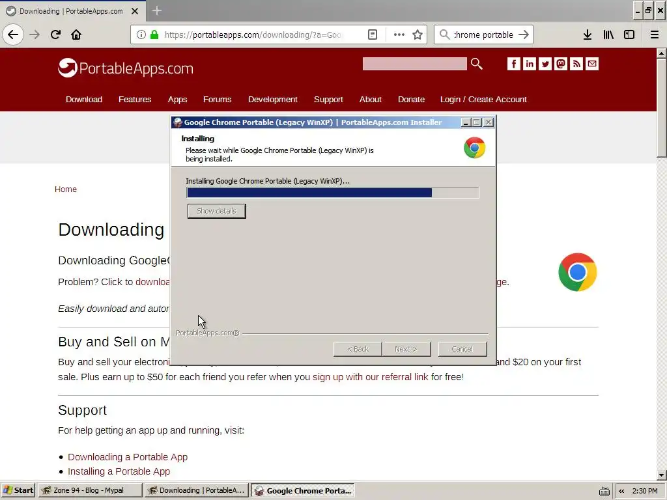Expand hidden system tray icons chevron

tap(621, 491)
